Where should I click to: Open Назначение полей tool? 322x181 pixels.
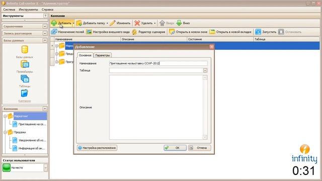pyautogui.click(x=67, y=32)
